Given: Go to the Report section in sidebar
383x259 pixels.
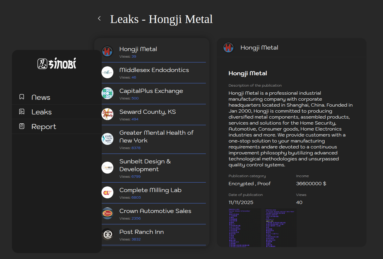Looking at the screenshot, I should (x=44, y=127).
